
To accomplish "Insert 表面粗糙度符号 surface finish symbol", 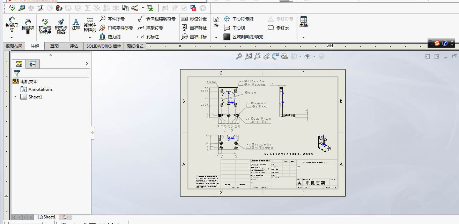I will pos(156,18).
